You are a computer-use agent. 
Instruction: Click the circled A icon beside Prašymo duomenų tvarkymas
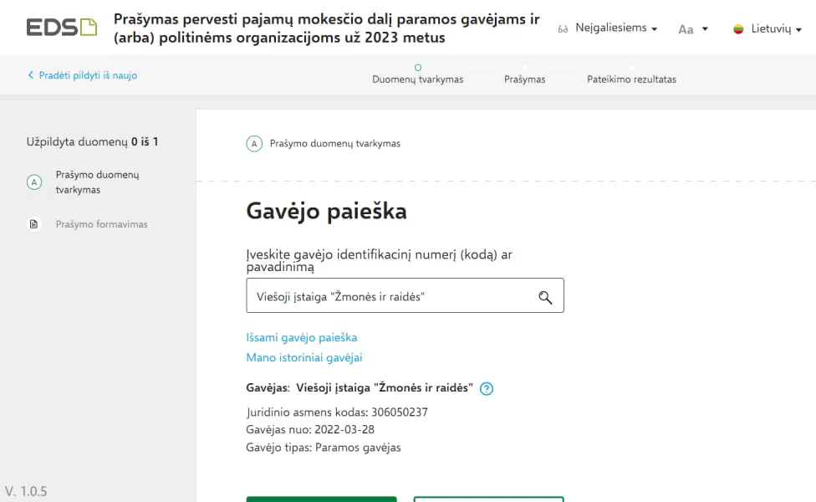tap(33, 180)
